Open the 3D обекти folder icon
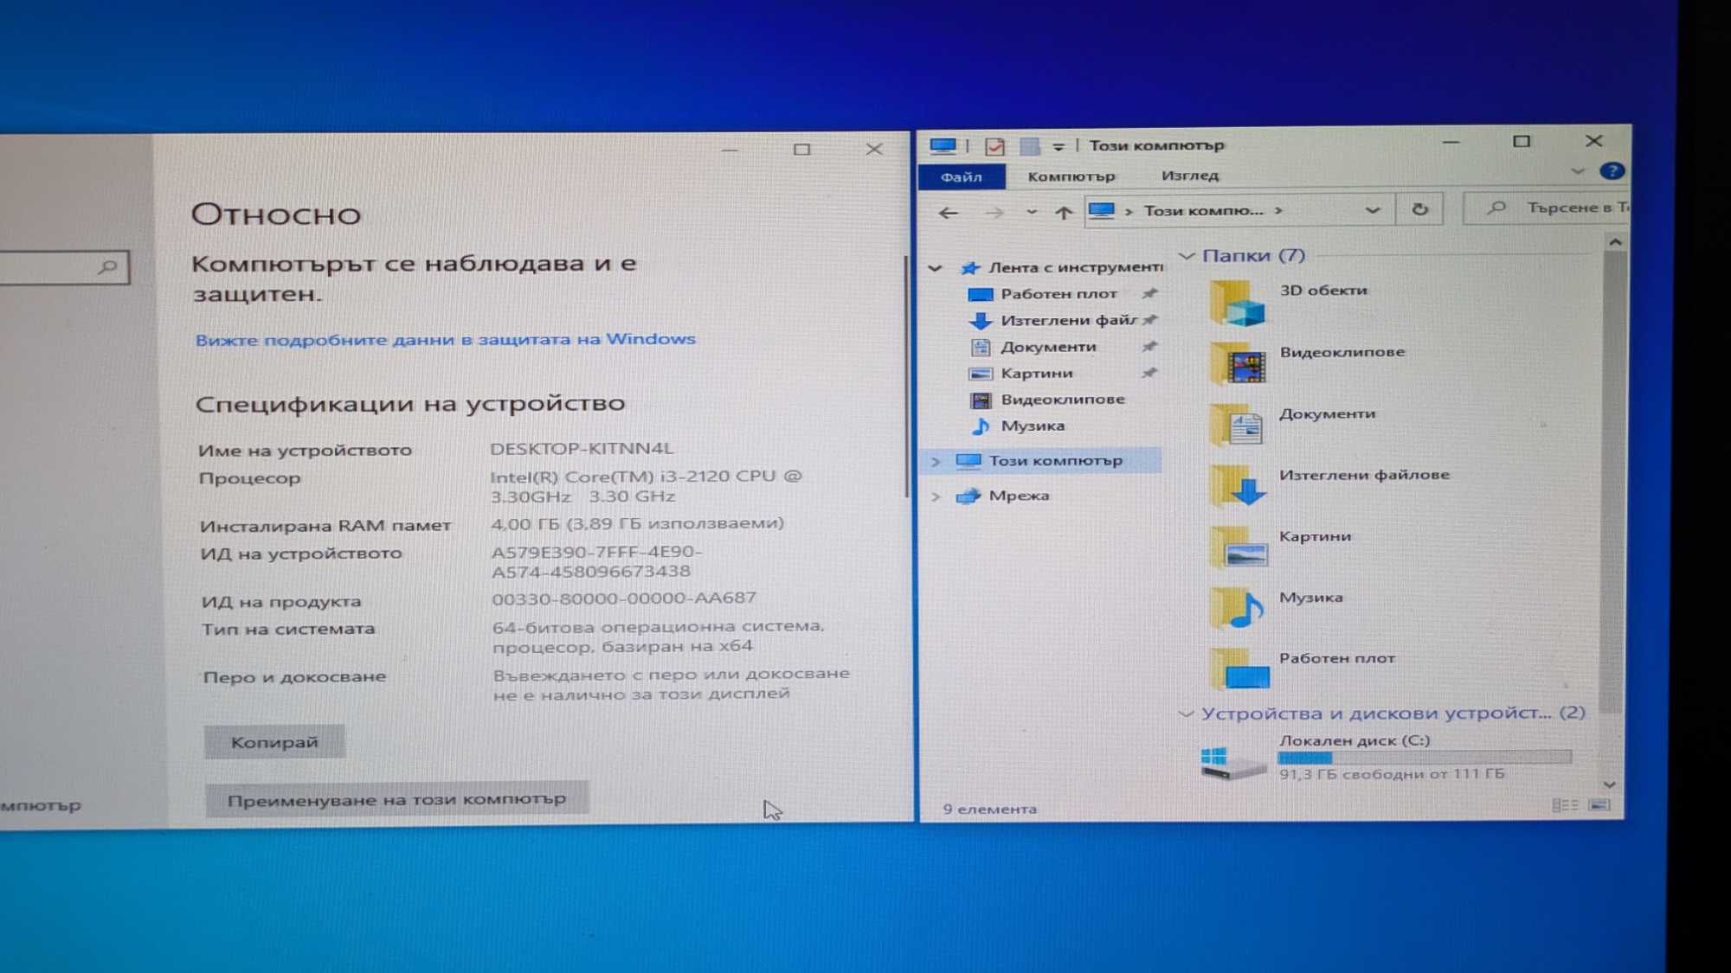 pos(1238,304)
